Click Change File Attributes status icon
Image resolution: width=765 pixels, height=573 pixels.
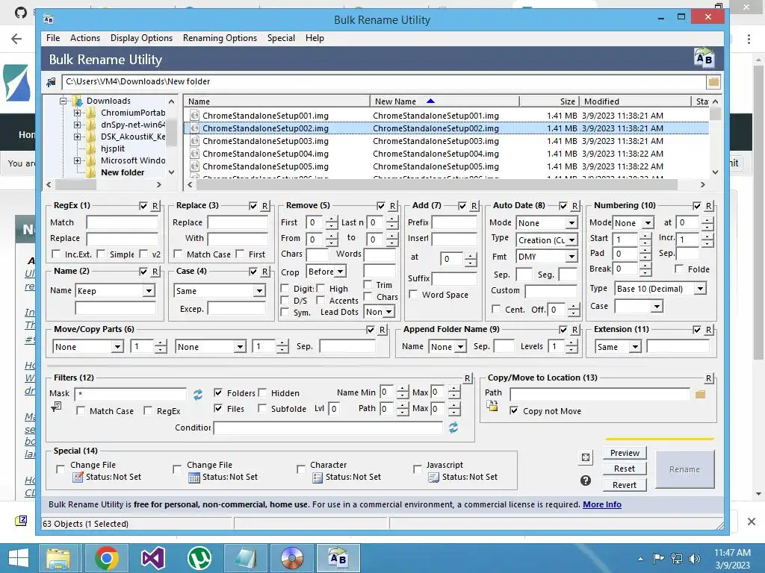tap(78, 477)
